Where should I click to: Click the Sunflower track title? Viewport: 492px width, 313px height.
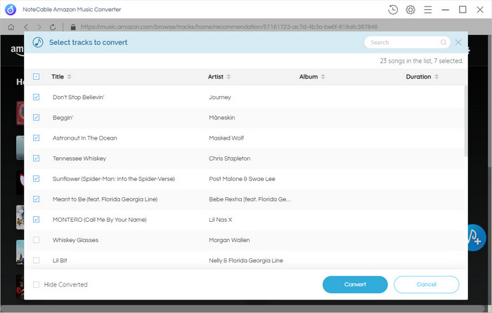[114, 178]
